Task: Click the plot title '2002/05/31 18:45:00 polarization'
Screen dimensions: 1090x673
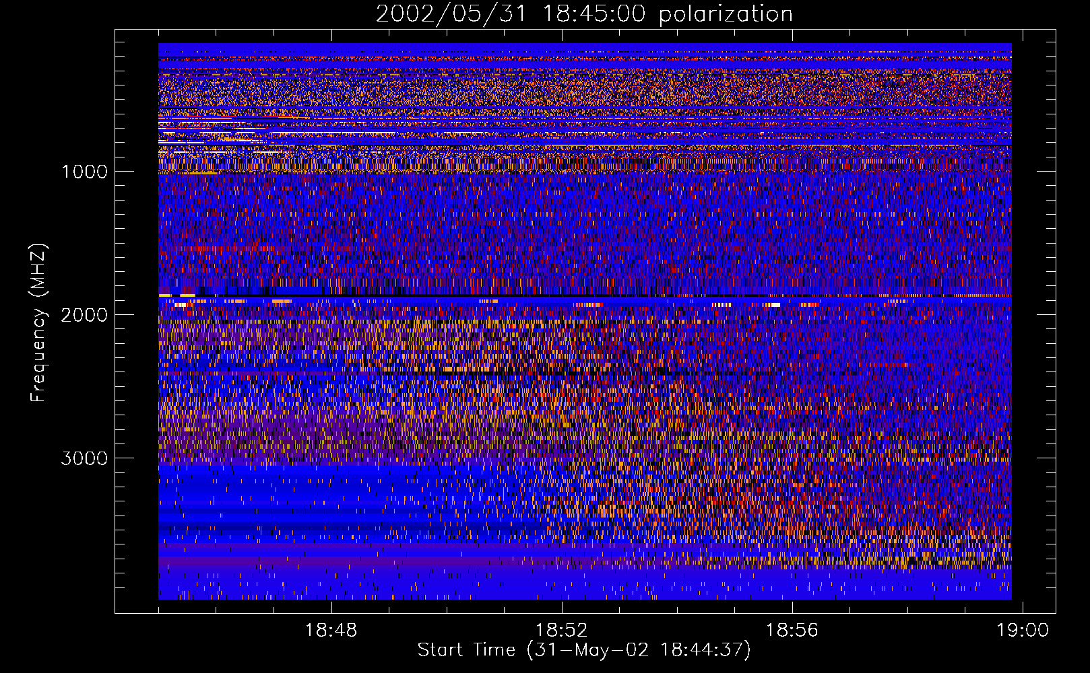Action: click(x=584, y=14)
